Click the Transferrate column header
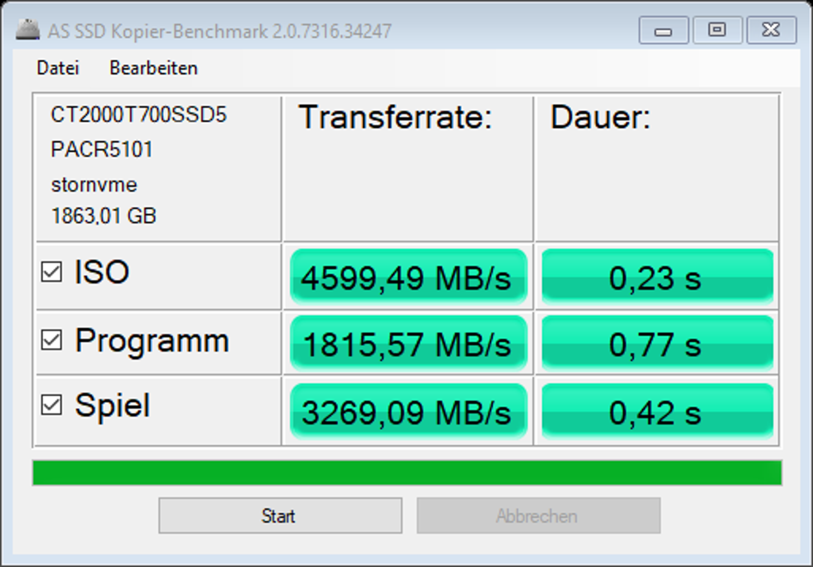The image size is (813, 567). [x=395, y=117]
